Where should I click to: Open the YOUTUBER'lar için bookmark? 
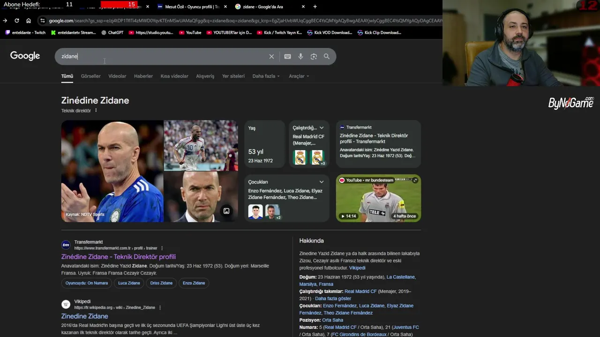coord(229,33)
